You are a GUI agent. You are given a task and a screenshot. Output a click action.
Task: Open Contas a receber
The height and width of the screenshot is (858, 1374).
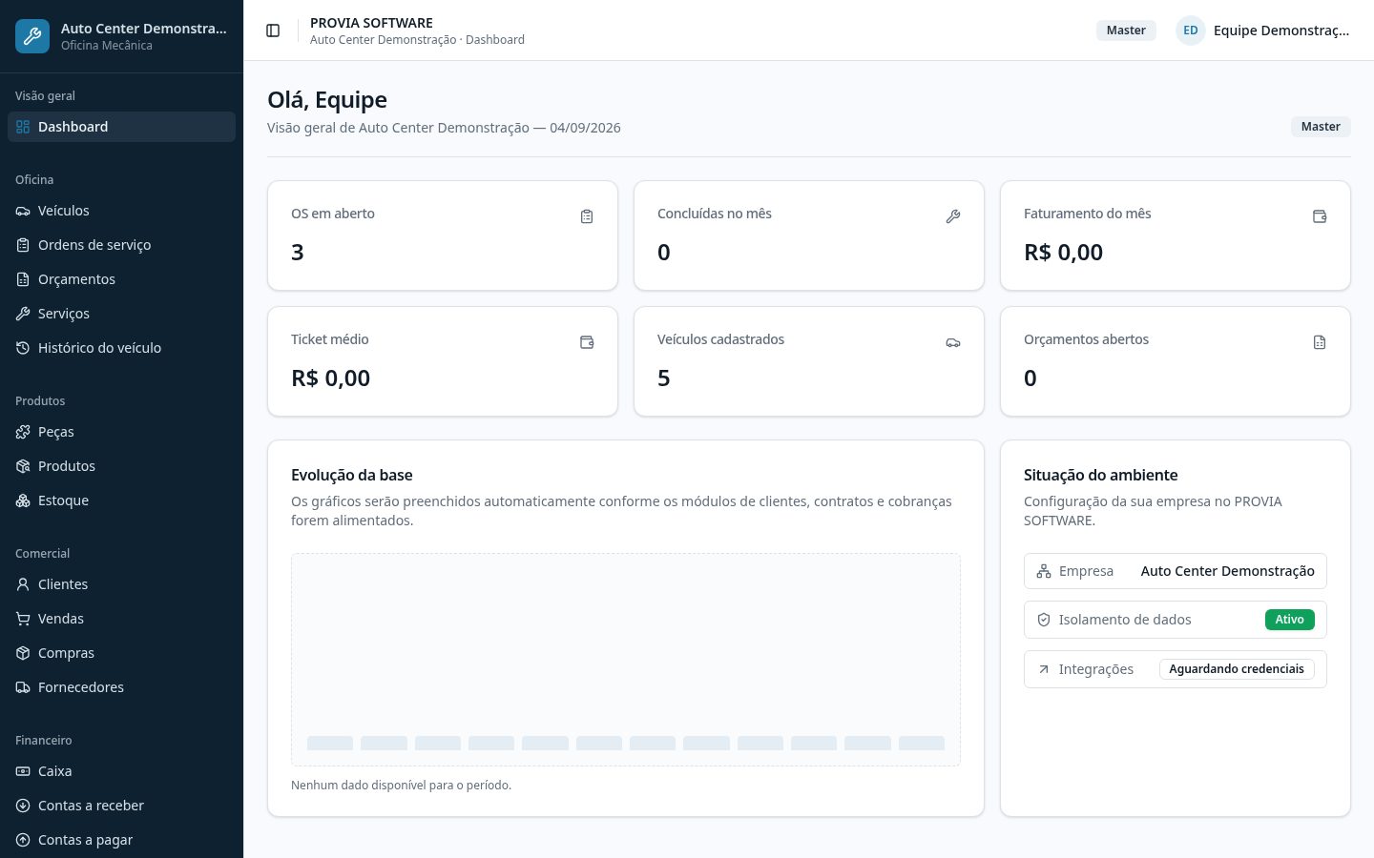[121, 806]
